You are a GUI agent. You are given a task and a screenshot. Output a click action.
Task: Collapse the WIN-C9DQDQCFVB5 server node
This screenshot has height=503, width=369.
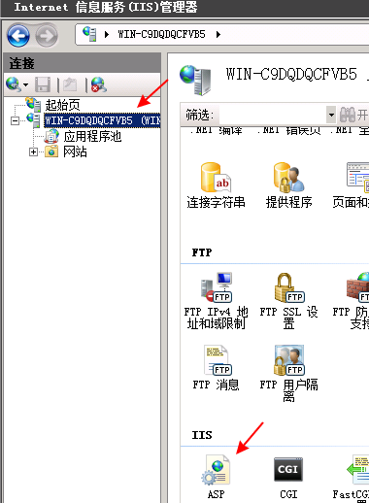coord(15,120)
